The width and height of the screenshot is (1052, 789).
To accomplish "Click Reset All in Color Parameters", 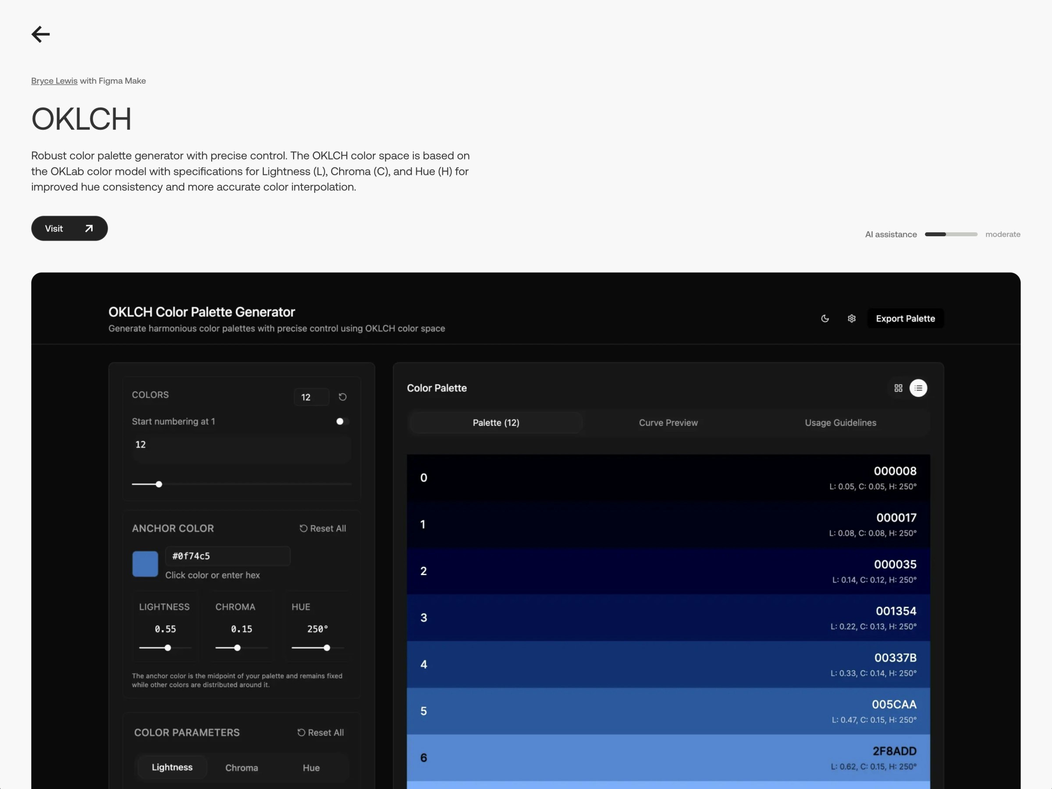I will tap(320, 732).
